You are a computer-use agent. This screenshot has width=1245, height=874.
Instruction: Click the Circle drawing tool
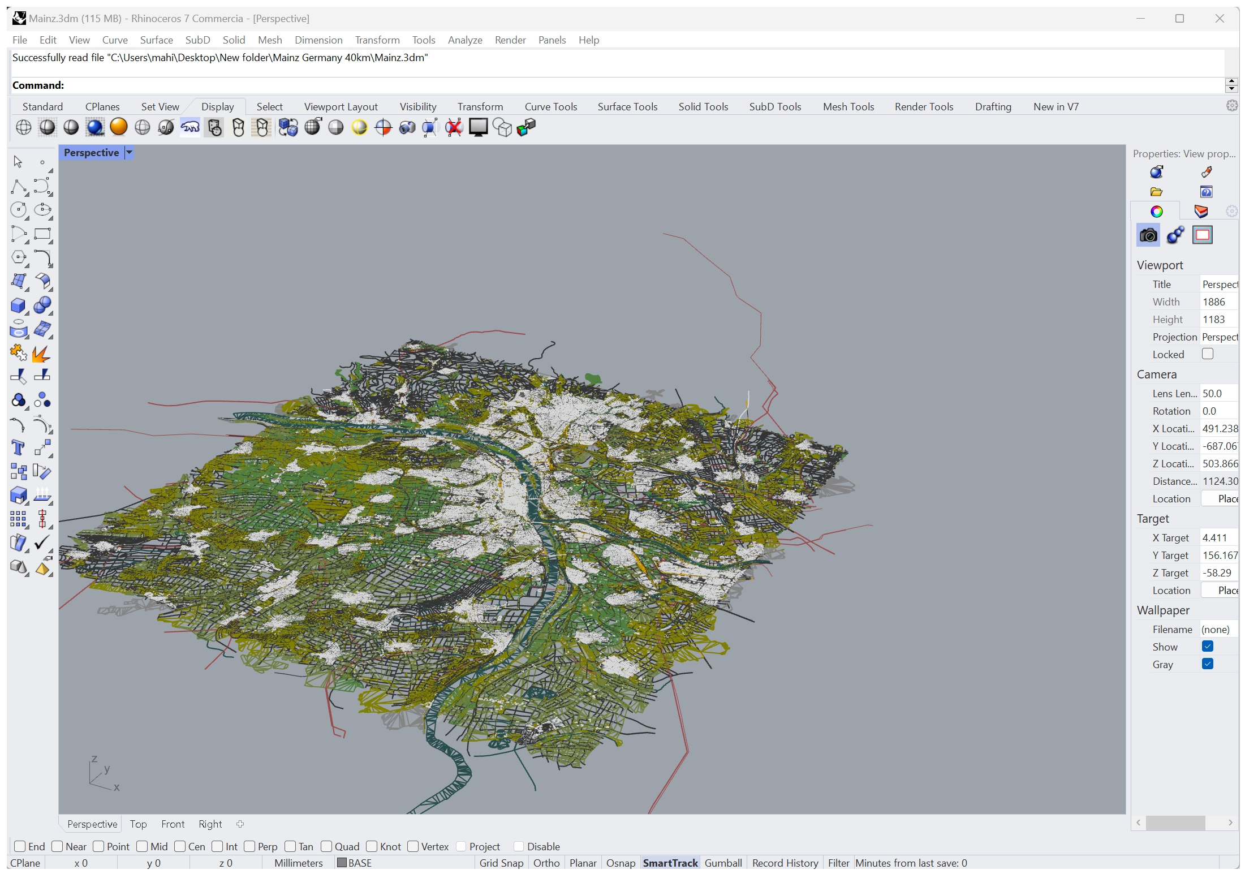18,210
